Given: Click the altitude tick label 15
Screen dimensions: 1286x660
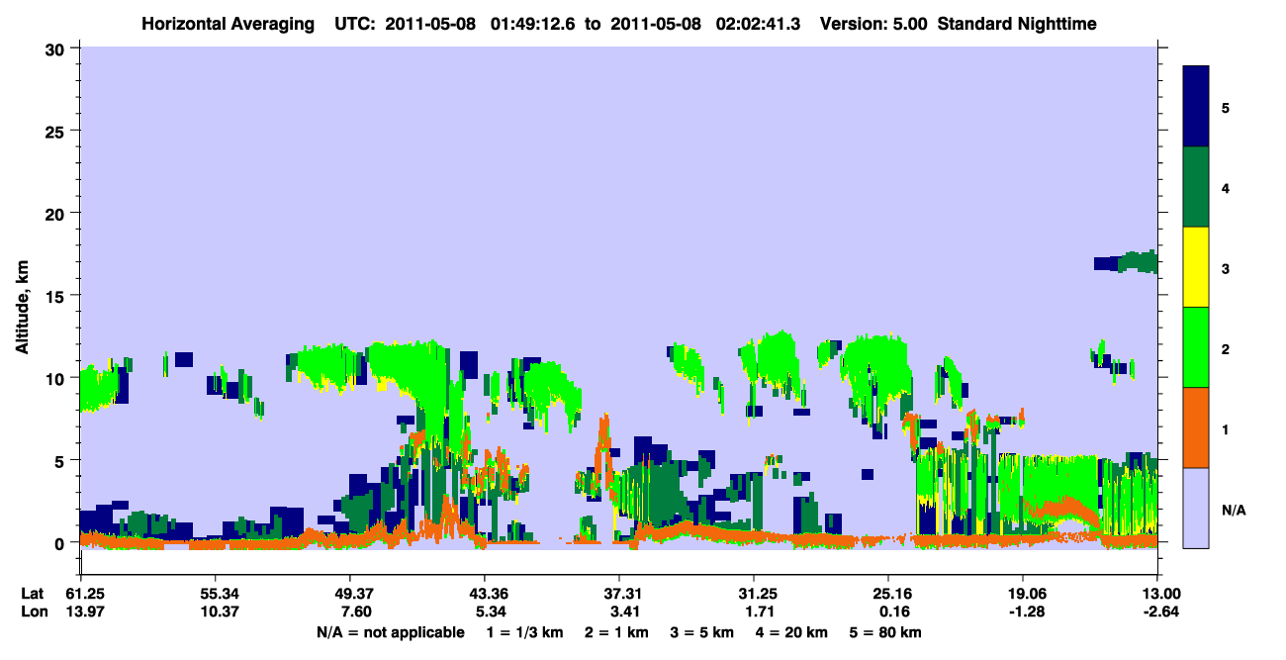Looking at the screenshot, I should (x=56, y=295).
